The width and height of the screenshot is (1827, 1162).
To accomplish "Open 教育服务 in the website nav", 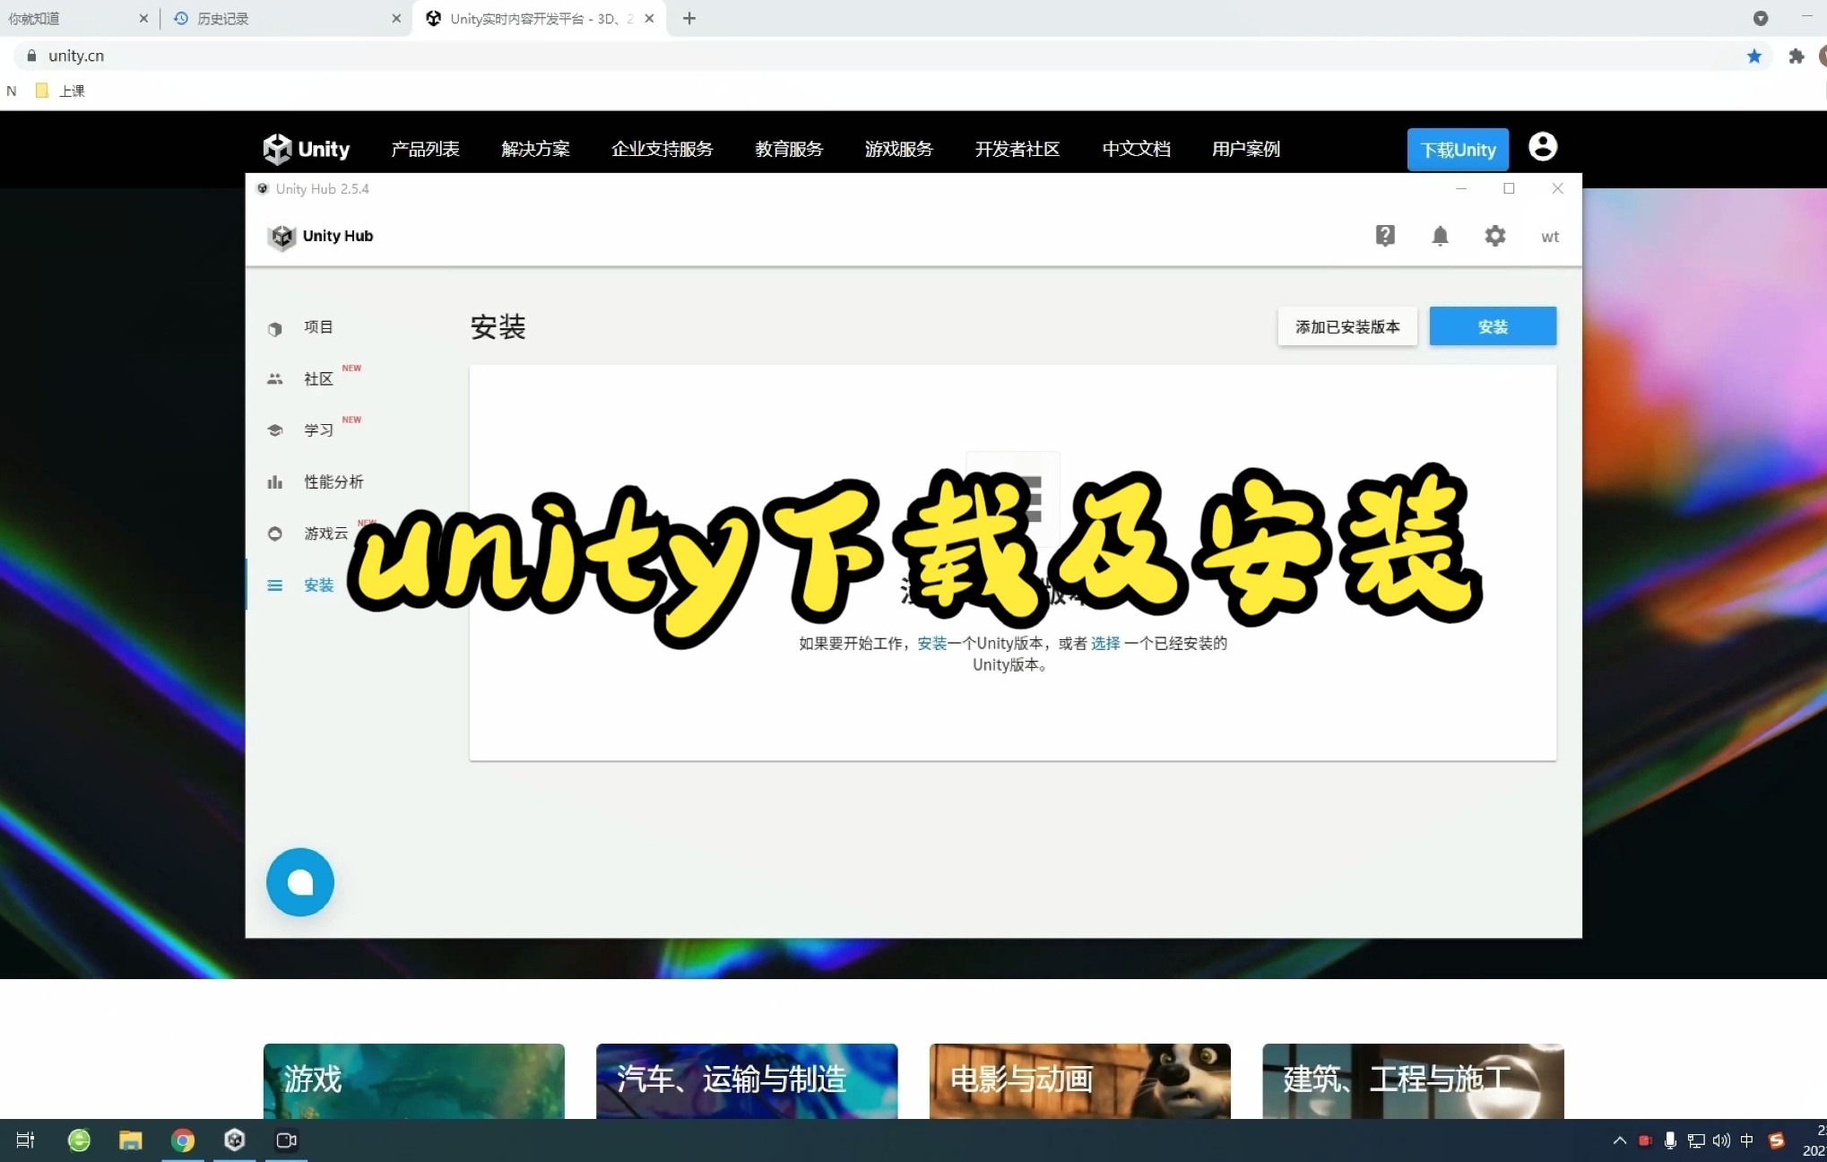I will point(789,149).
